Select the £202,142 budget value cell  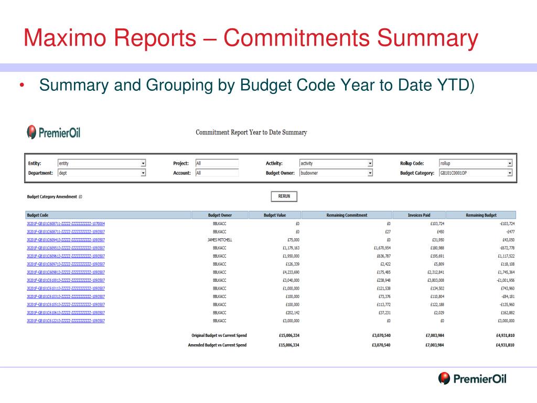pos(293,313)
